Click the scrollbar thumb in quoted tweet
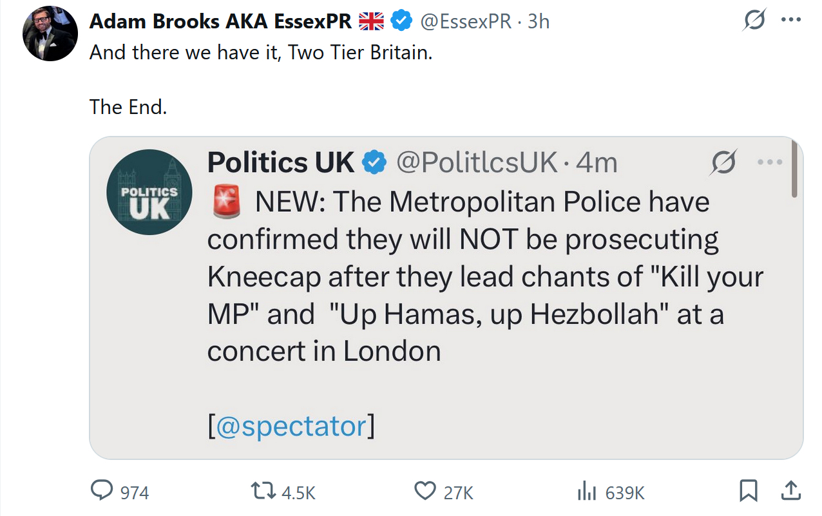This screenshot has height=516, width=822. click(x=794, y=169)
